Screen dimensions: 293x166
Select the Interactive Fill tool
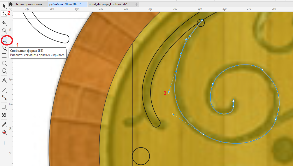pos(4,132)
